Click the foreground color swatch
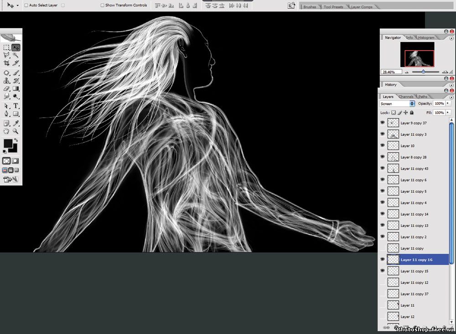Screen dimensions: 456x334 pos(8,144)
